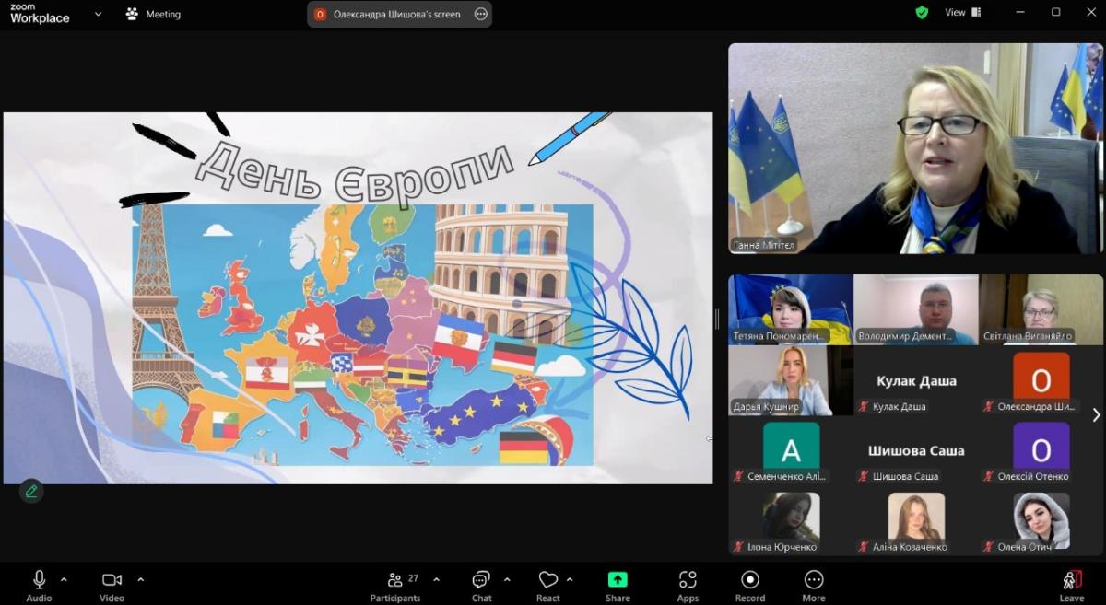Leave the meeting
This screenshot has width=1106, height=605.
coord(1072,585)
